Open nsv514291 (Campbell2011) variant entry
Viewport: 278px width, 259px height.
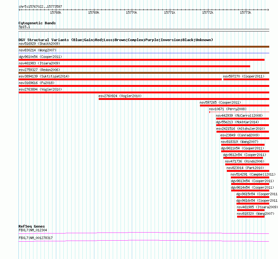pos(253,174)
